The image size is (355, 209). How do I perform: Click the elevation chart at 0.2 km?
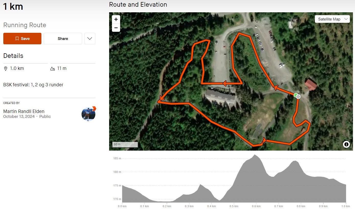click(167, 202)
